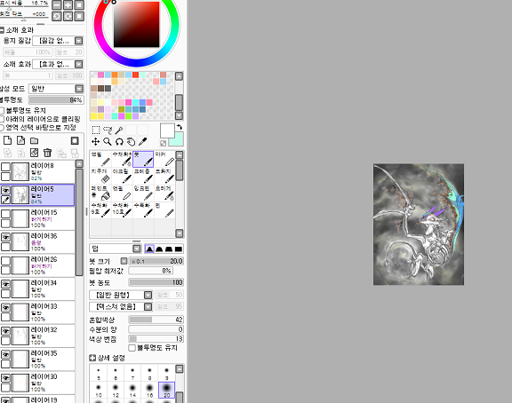The height and width of the screenshot is (403, 512).
Task: Toggle visibility of 레이어15
Action: pos(5,214)
